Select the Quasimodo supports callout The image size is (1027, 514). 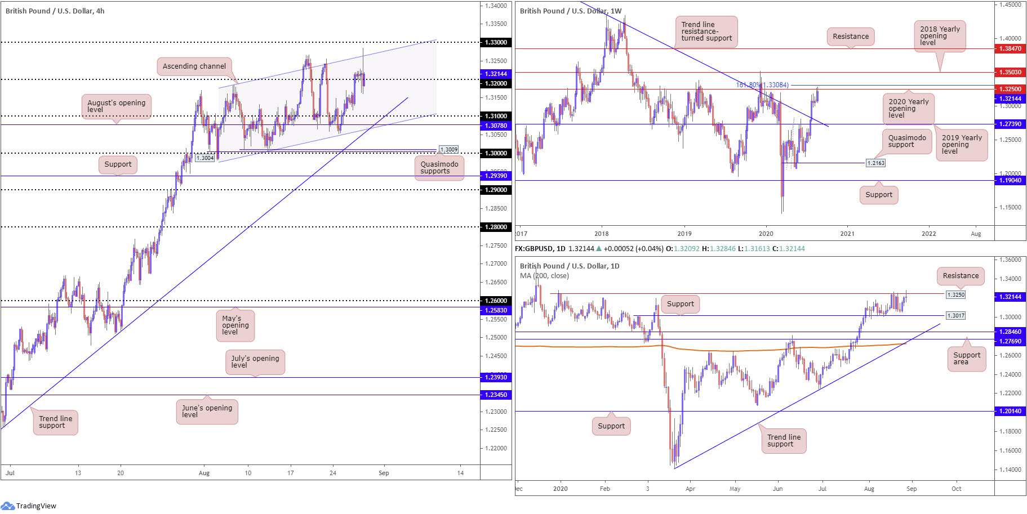pyautogui.click(x=439, y=168)
